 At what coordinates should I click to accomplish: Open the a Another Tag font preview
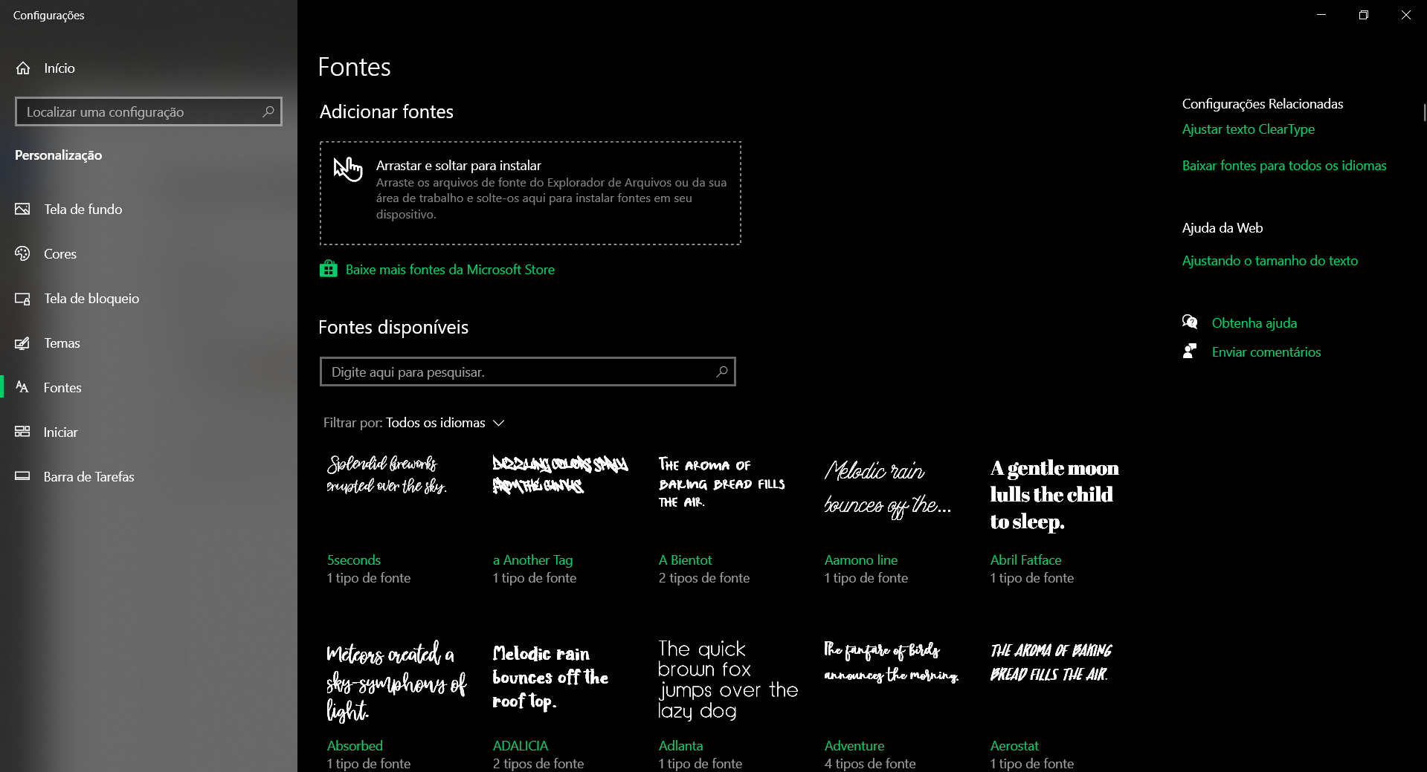coord(560,474)
